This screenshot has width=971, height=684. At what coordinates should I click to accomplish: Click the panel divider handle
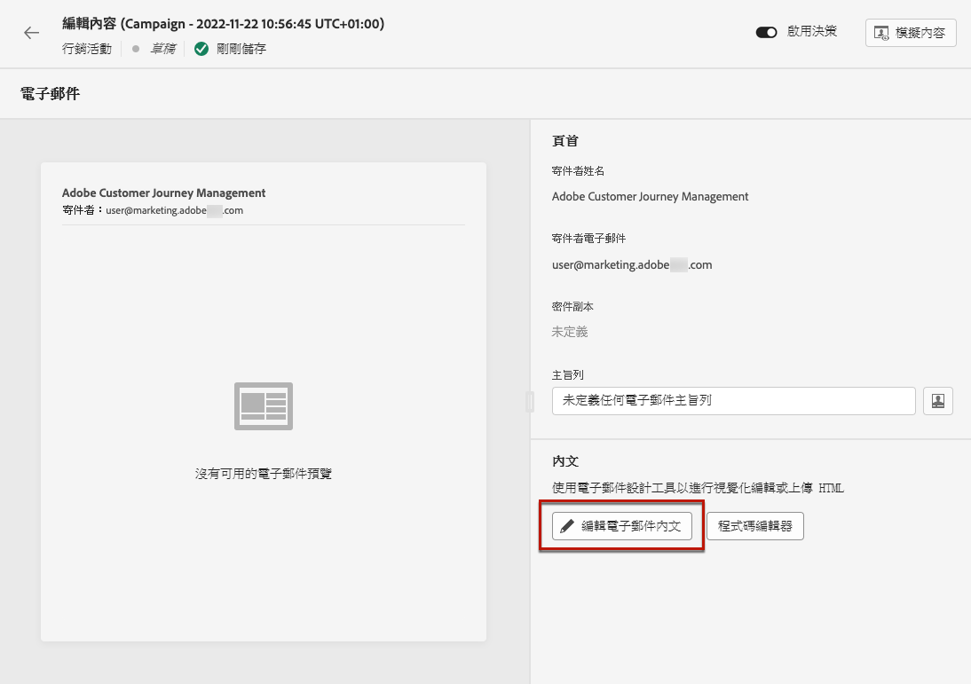coord(530,402)
